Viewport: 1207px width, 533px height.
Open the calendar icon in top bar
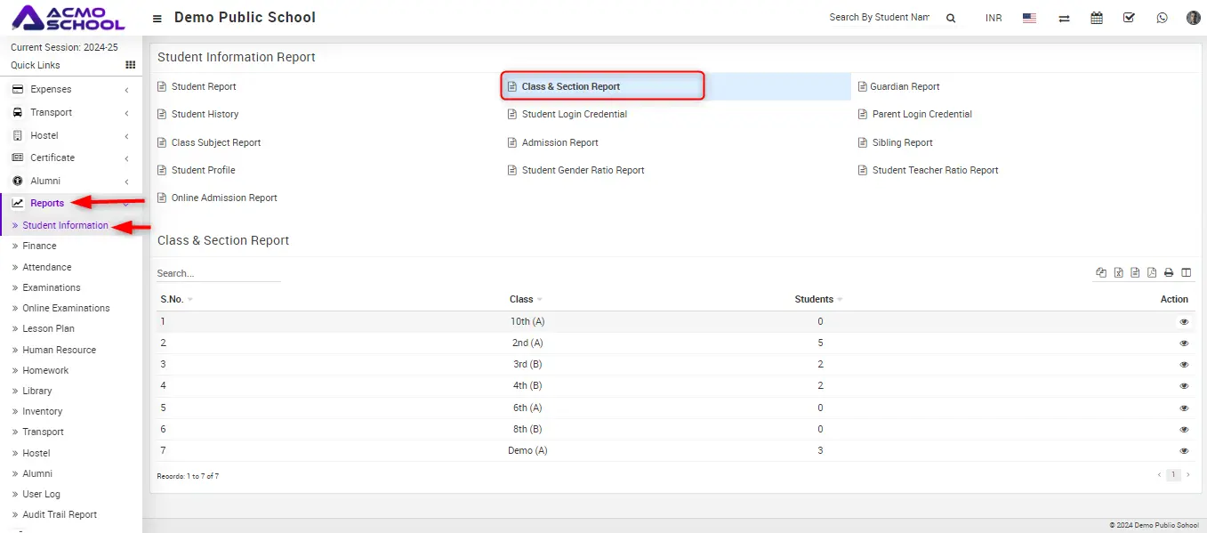(1097, 18)
